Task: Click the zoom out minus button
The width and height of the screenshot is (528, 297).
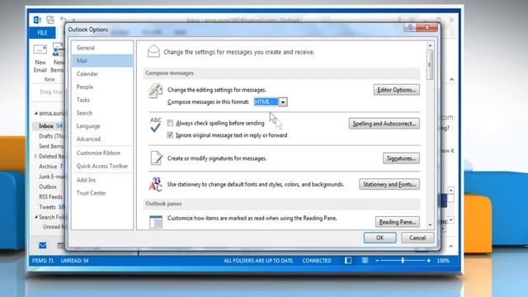Action: point(377,261)
